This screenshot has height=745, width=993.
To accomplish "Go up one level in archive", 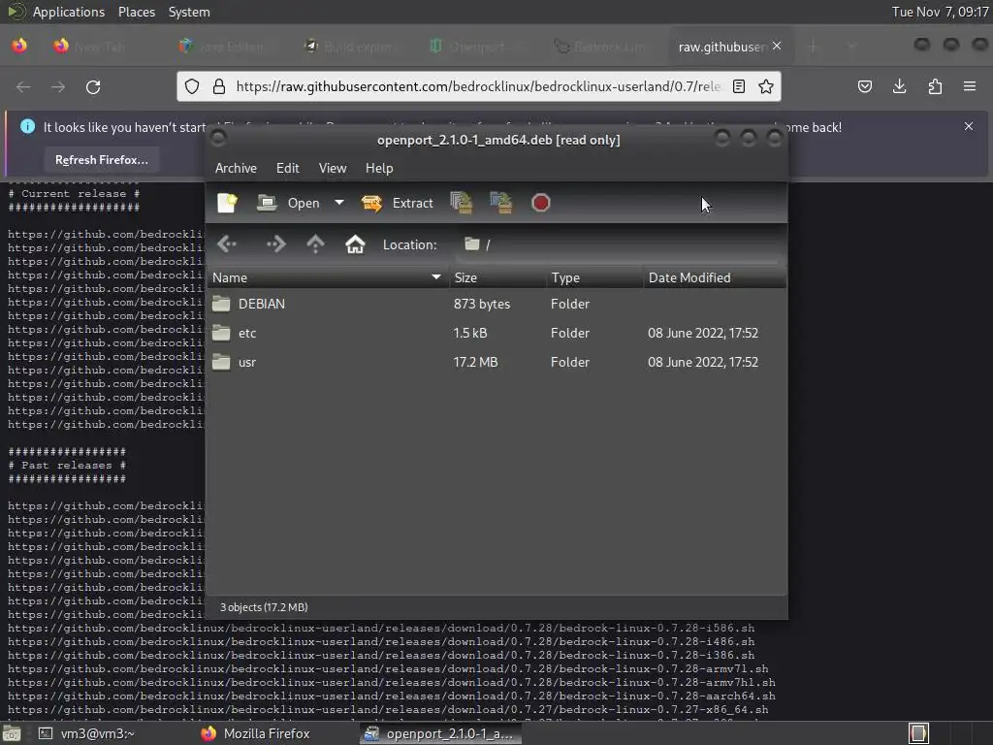I will point(315,244).
